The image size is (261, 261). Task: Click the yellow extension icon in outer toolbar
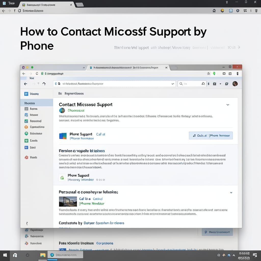tap(222, 11)
